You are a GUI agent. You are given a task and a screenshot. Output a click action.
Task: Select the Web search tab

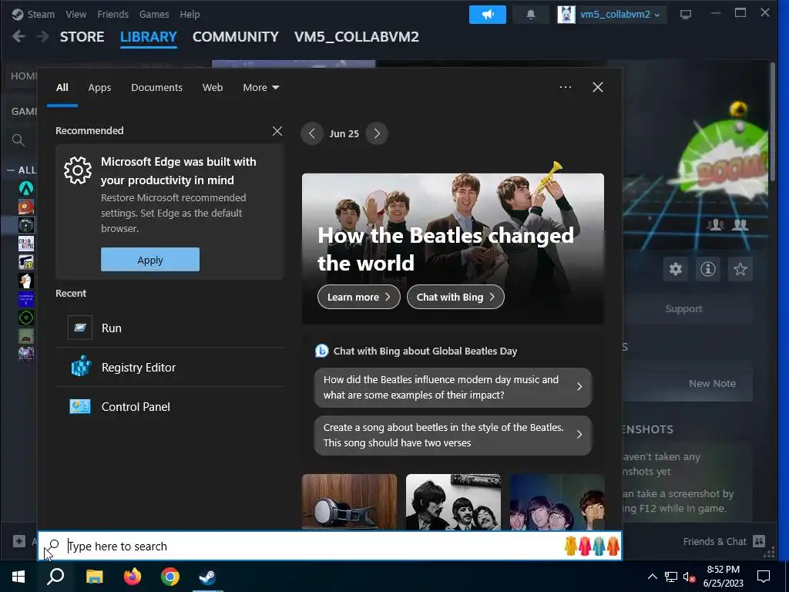[213, 88]
